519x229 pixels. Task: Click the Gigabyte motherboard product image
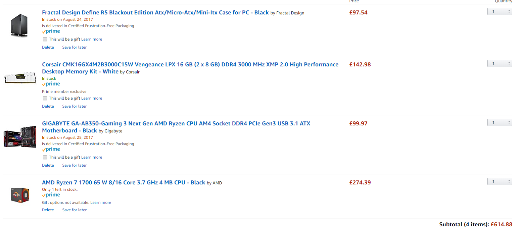coord(20,137)
